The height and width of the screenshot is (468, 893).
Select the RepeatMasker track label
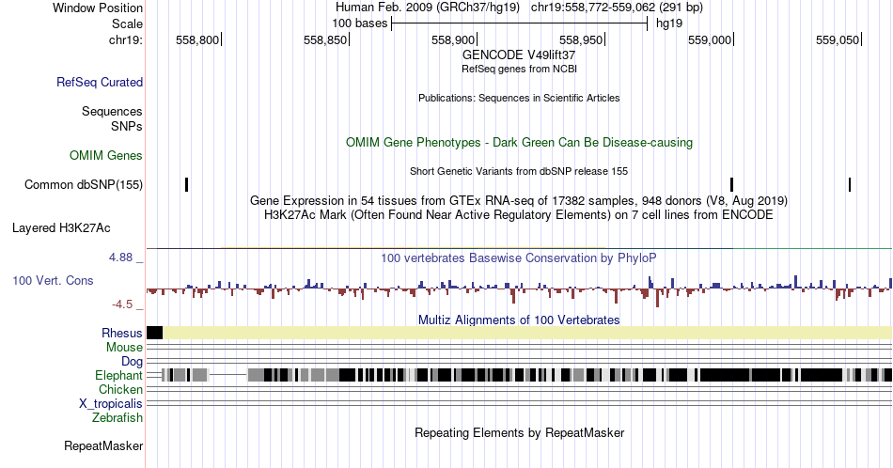click(x=103, y=445)
